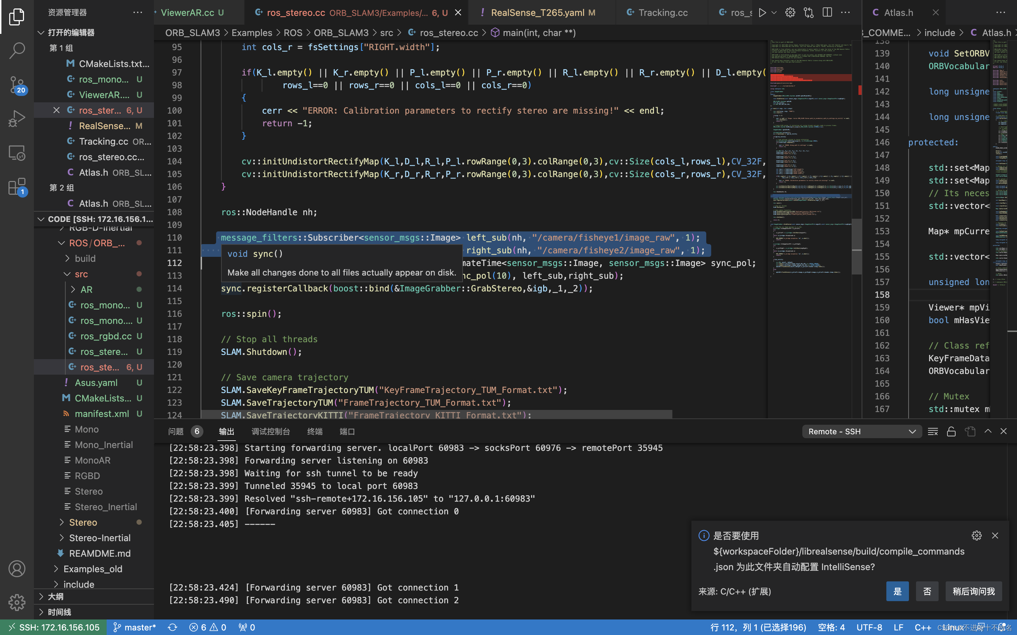Open output log in editor icon
The height and width of the screenshot is (635, 1017).
970,431
